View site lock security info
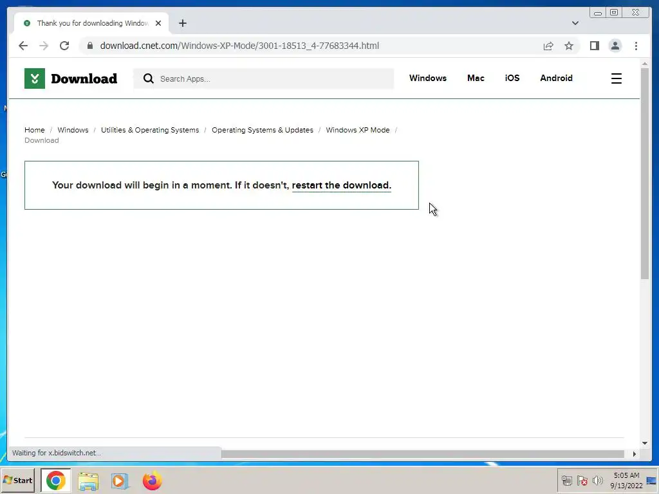Screen dimensions: 659x494 pyautogui.click(x=90, y=46)
